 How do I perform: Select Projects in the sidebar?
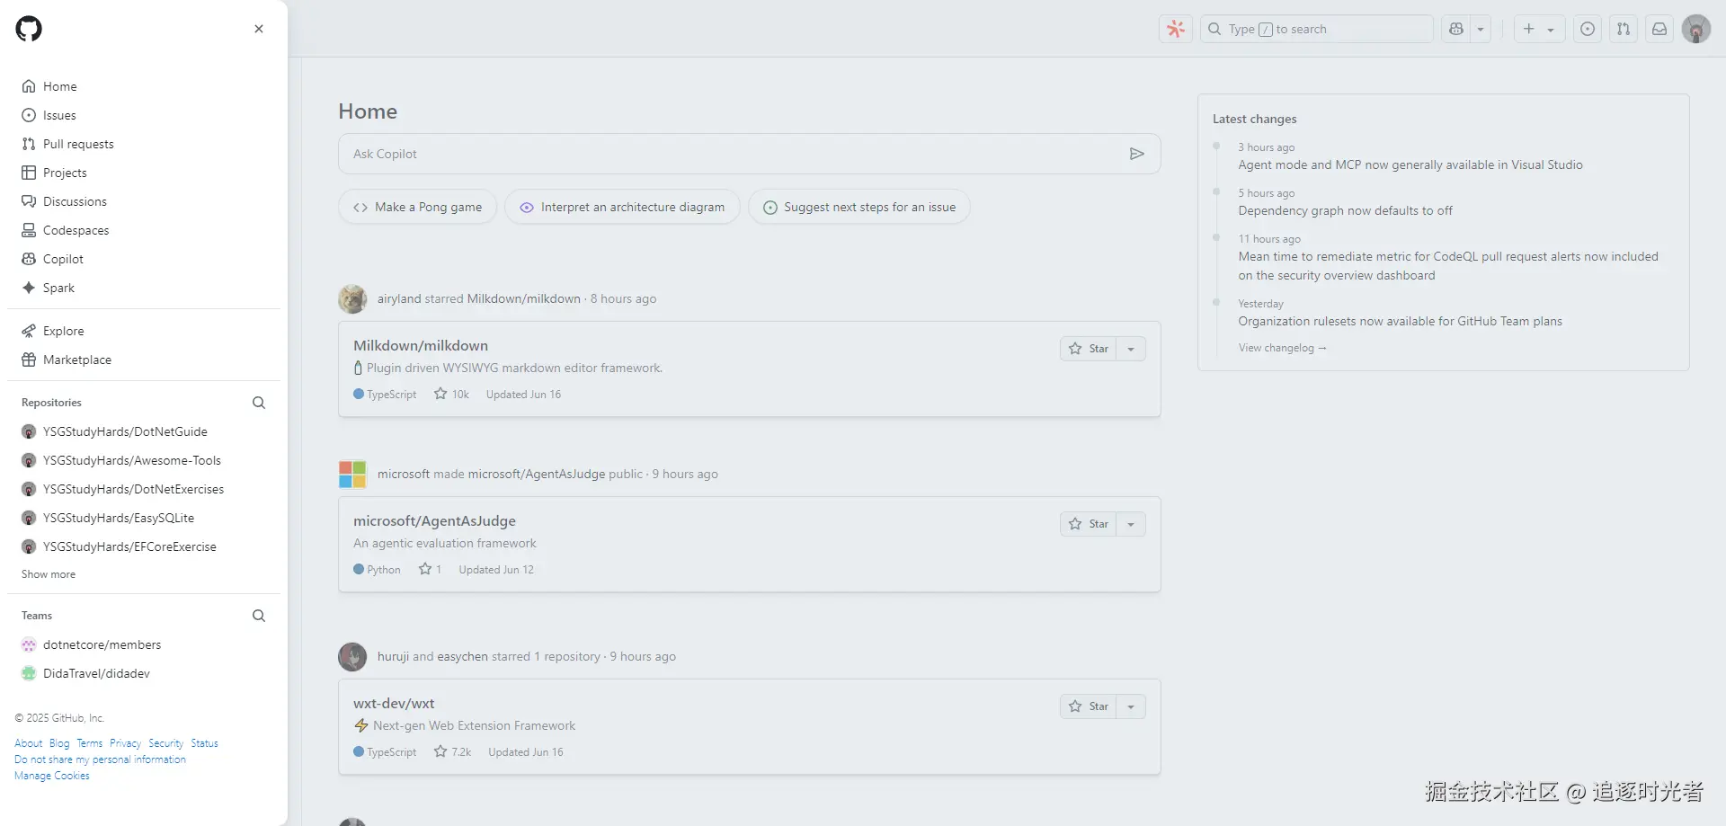click(x=144, y=173)
